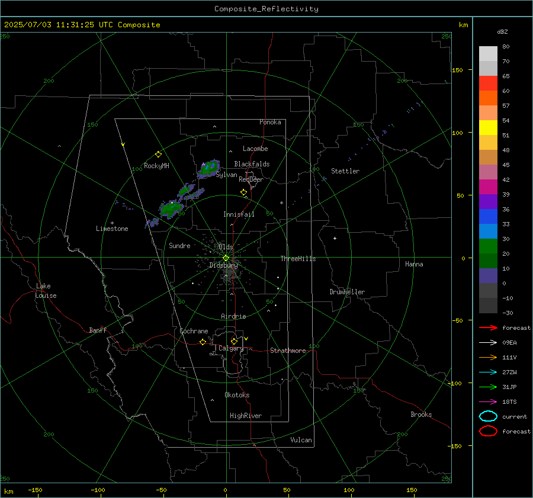Click the Hanna town label
The width and height of the screenshot is (533, 498).
coord(414,264)
